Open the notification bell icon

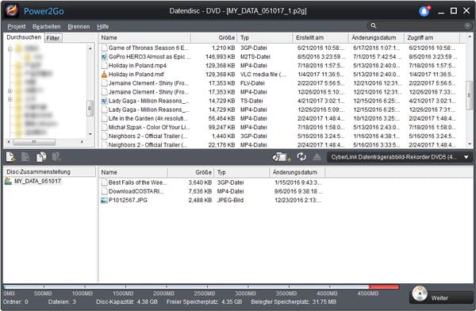(424, 11)
